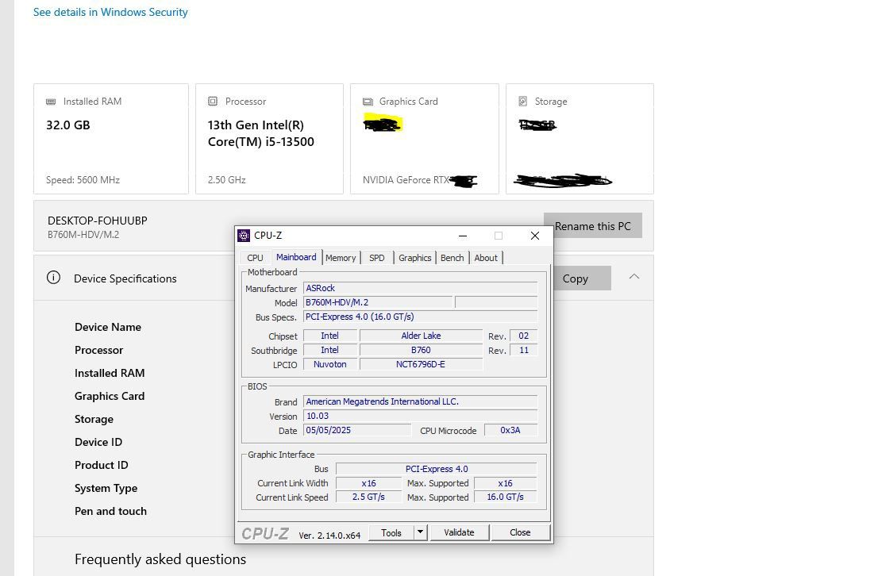The height and width of the screenshot is (576, 878).
Task: Click the Southbridge Rev. value 11
Action: click(x=524, y=350)
